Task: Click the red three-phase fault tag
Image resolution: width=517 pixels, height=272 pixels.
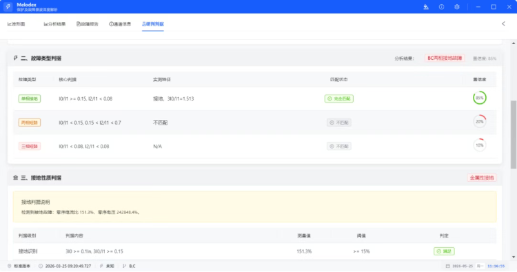Action: click(x=30, y=146)
